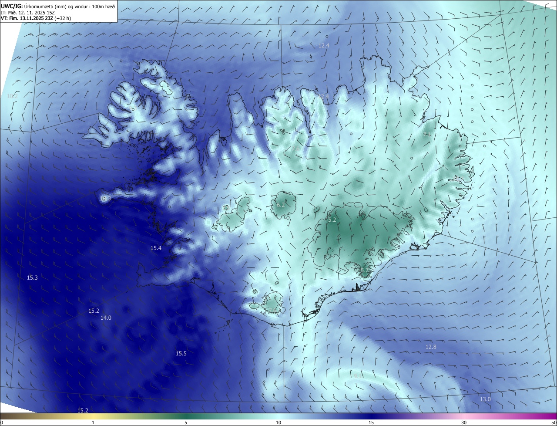Click the 1 tick on the color scale
Viewport: 557px width, 426px height.
(x=93, y=423)
